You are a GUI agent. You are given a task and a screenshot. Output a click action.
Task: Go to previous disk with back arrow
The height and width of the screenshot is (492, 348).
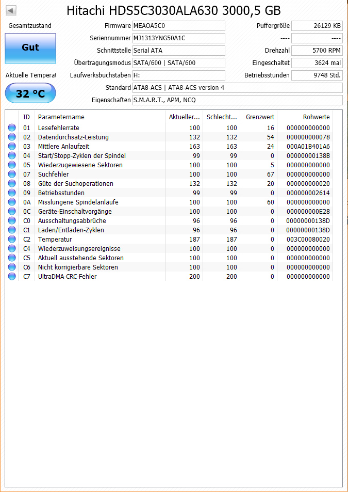(11, 11)
